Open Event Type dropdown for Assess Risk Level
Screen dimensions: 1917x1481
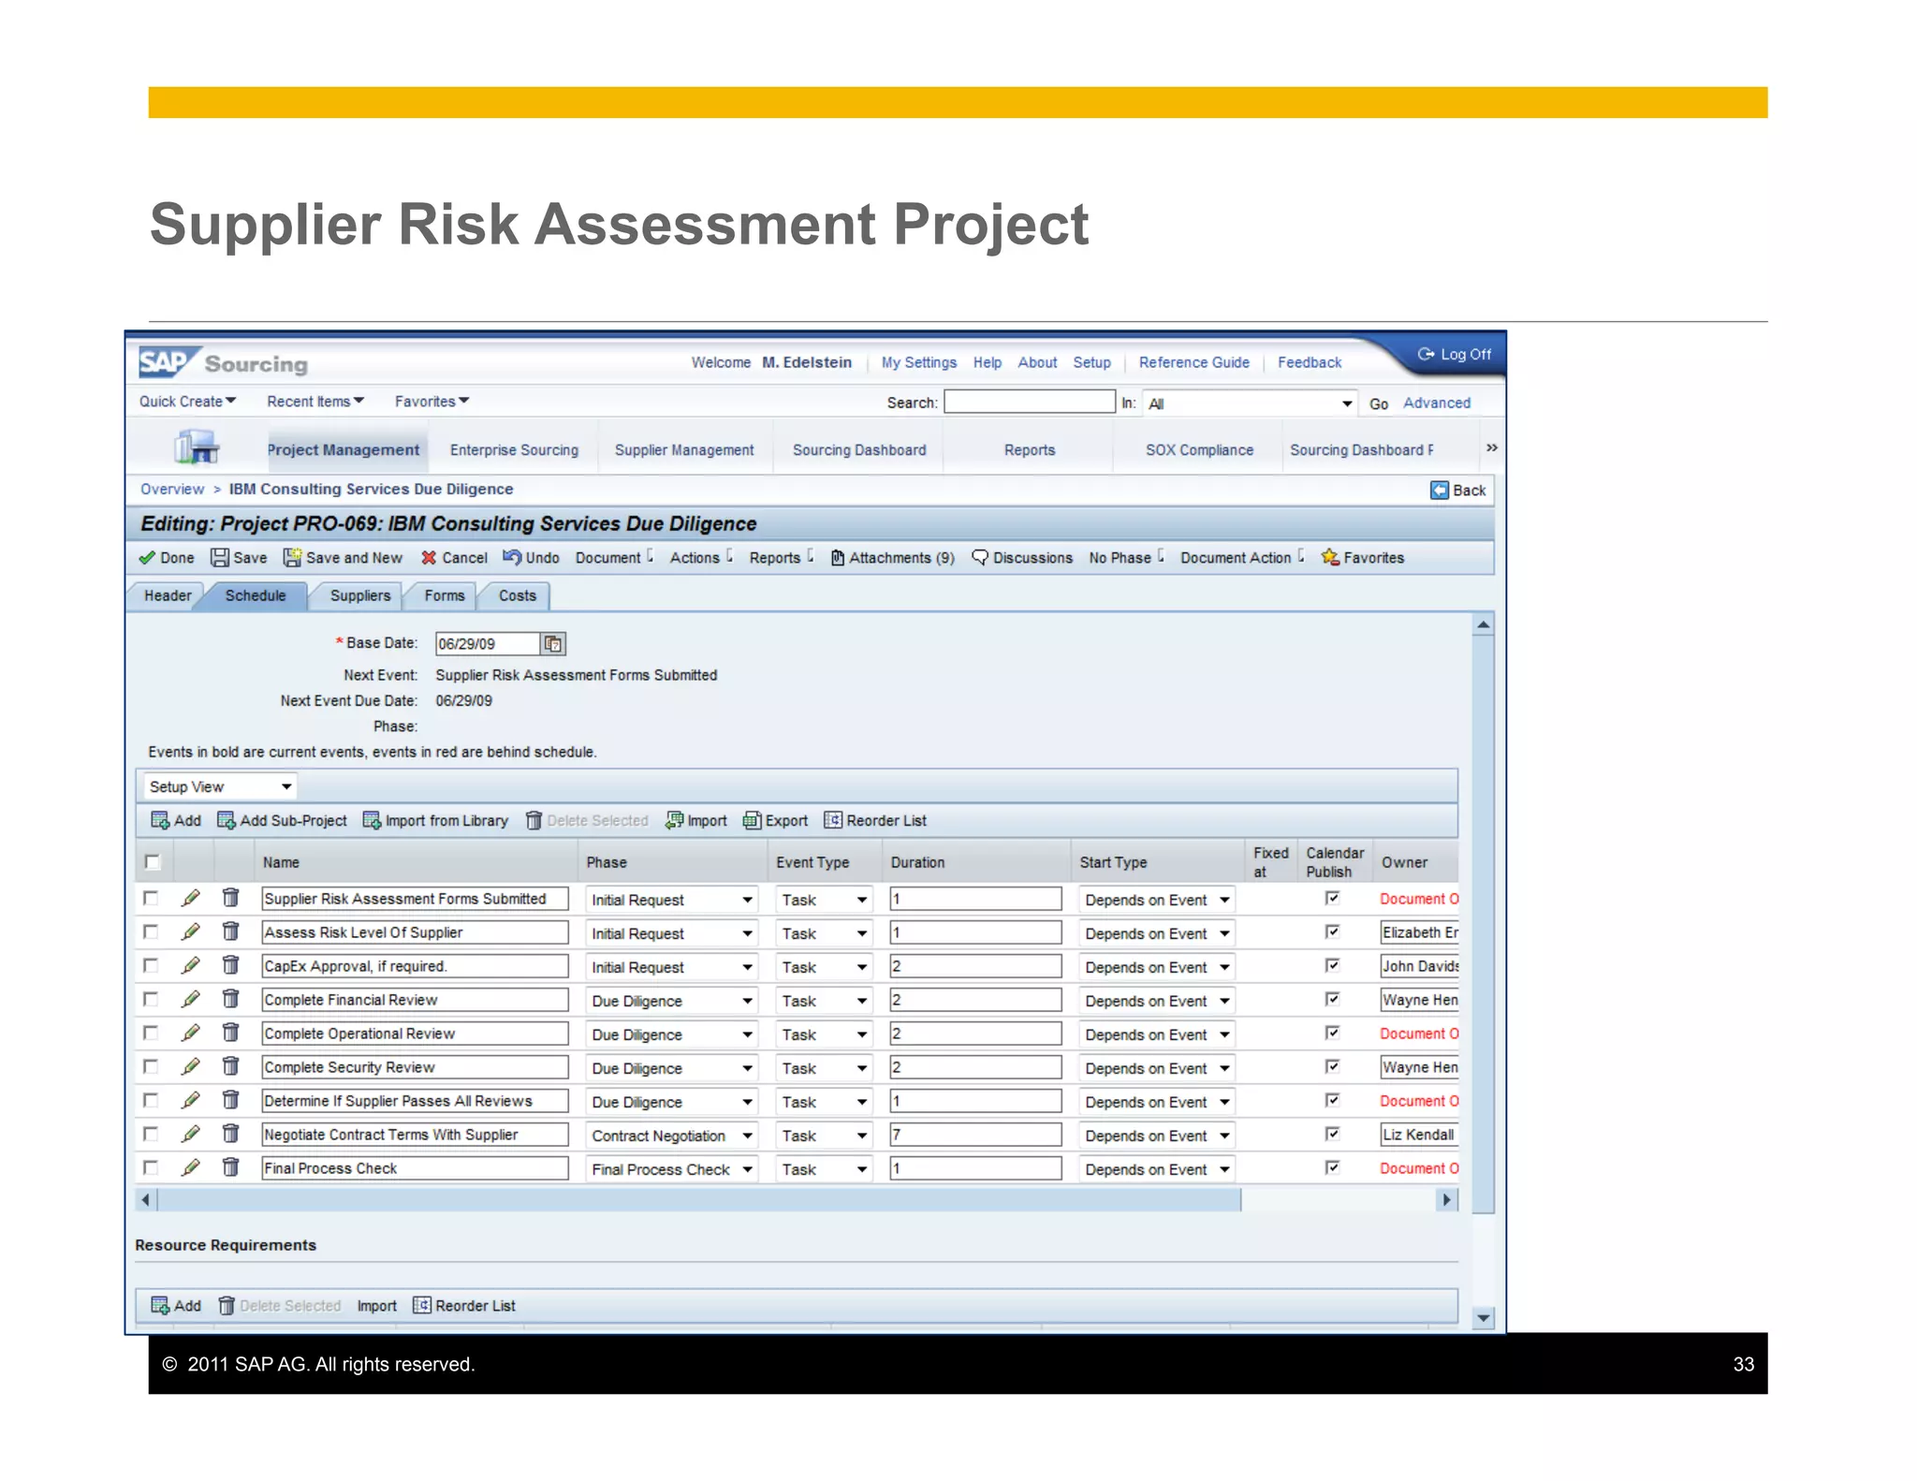[824, 933]
